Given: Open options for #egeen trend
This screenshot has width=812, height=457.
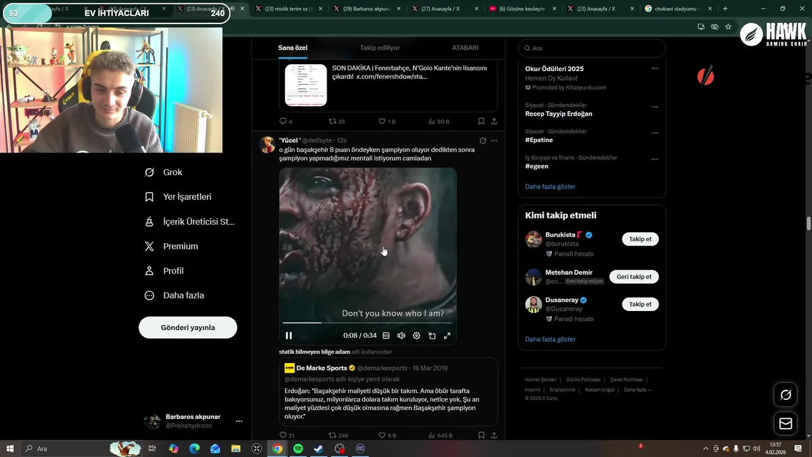Looking at the screenshot, I should (655, 159).
